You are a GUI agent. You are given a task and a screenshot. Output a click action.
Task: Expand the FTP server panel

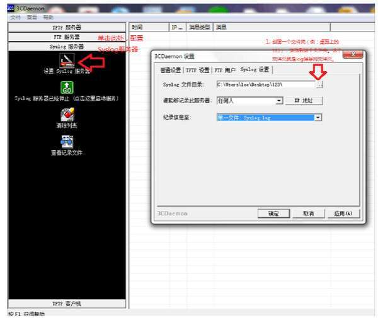[67, 37]
